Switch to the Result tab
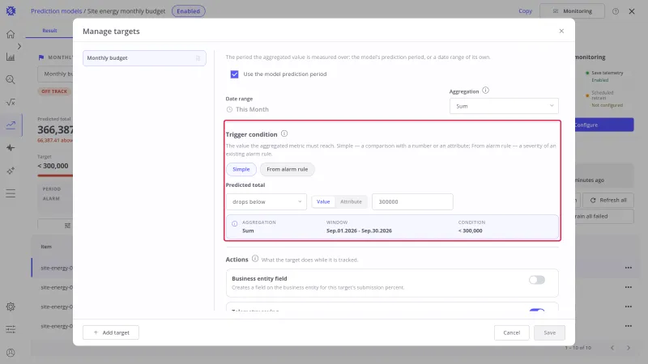 (x=49, y=31)
